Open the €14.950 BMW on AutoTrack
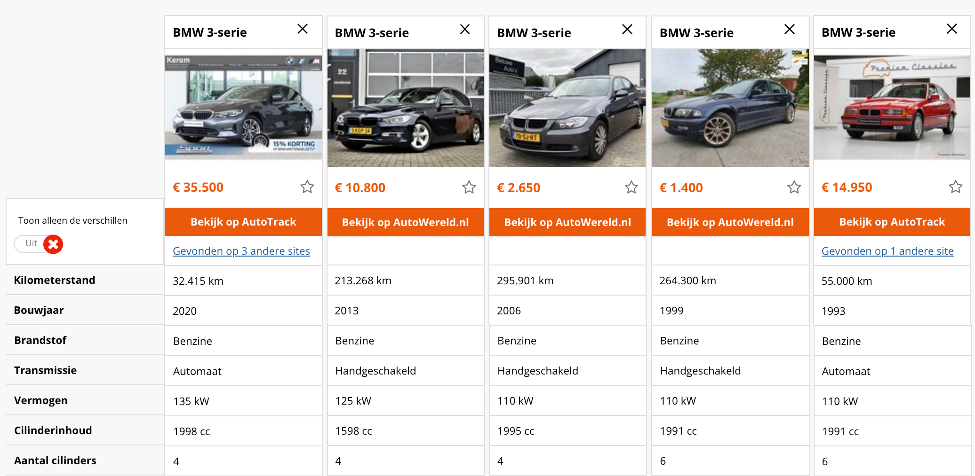This screenshot has width=975, height=476. [x=892, y=222]
